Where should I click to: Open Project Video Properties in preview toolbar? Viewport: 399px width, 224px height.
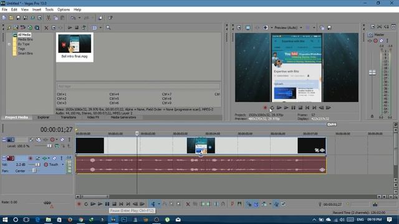point(239,27)
